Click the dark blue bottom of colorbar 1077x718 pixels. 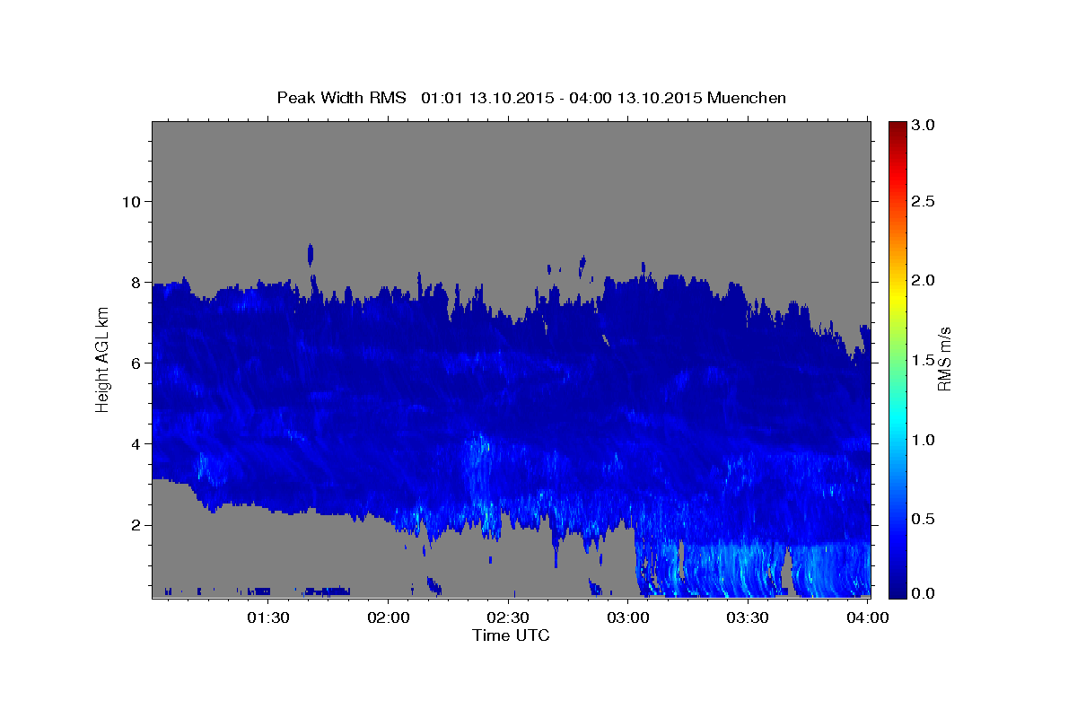pyautogui.click(x=897, y=591)
